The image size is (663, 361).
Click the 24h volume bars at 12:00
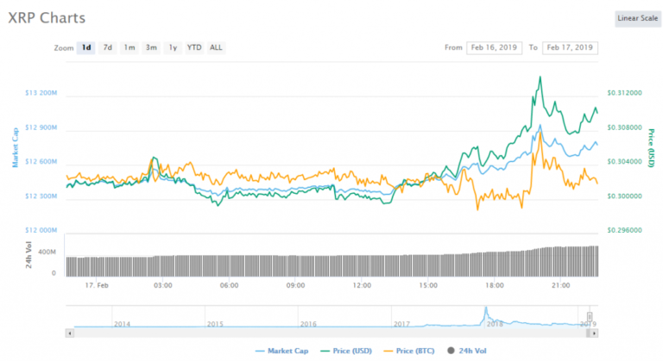362,264
